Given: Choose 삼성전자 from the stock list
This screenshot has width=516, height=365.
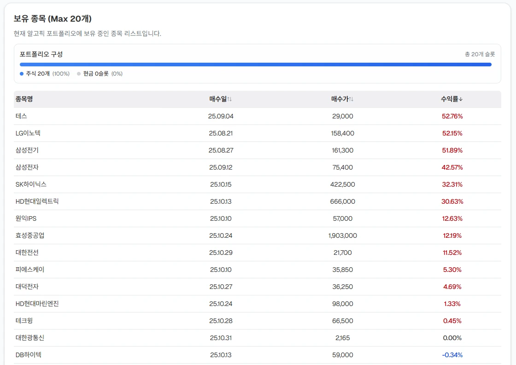Looking at the screenshot, I should click(x=27, y=167).
